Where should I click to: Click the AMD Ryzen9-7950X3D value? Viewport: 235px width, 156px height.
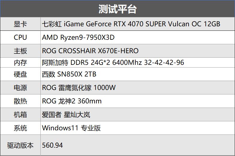click(x=78, y=37)
